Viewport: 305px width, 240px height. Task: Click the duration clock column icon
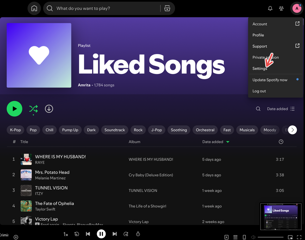pos(281,142)
